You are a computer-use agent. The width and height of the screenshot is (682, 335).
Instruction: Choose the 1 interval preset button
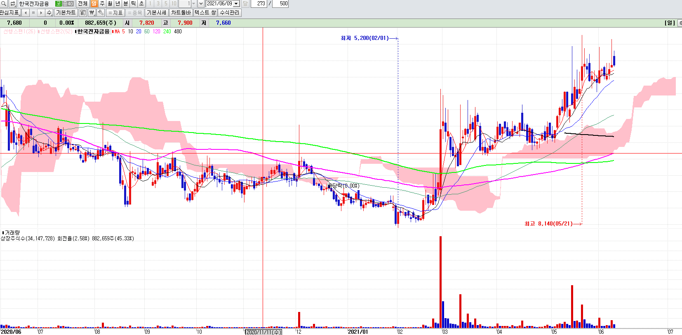coord(150,4)
